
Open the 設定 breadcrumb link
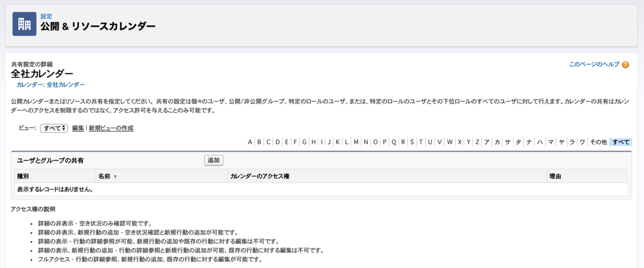point(46,16)
